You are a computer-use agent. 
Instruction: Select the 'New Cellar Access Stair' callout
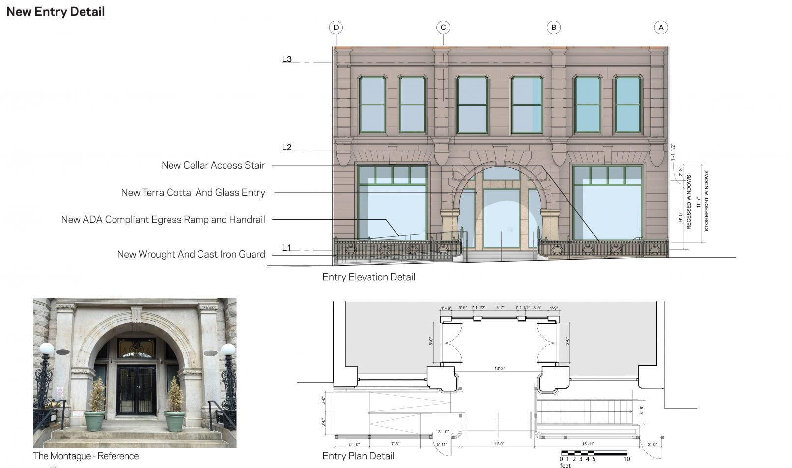(x=213, y=165)
